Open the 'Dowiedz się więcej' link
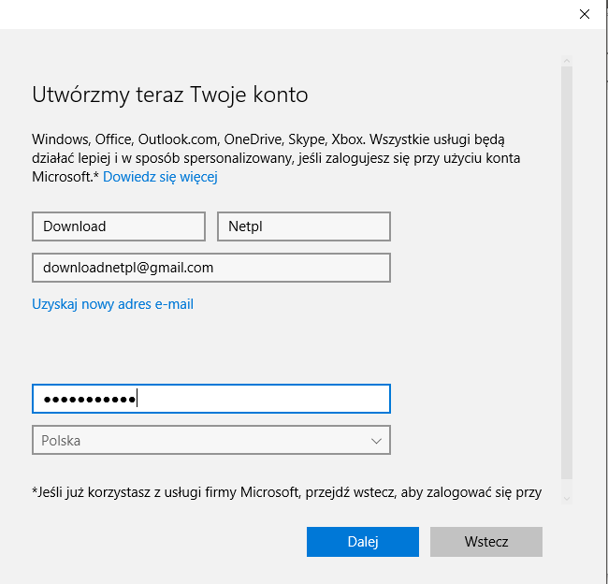Image resolution: width=608 pixels, height=584 pixels. pyautogui.click(x=160, y=176)
